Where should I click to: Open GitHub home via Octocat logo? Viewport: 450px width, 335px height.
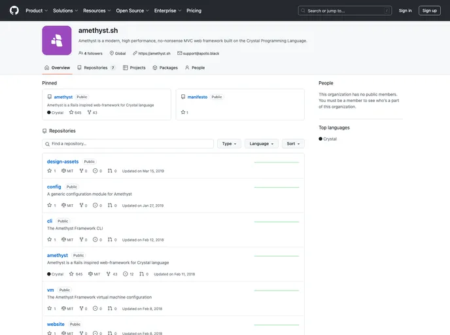pyautogui.click(x=14, y=10)
